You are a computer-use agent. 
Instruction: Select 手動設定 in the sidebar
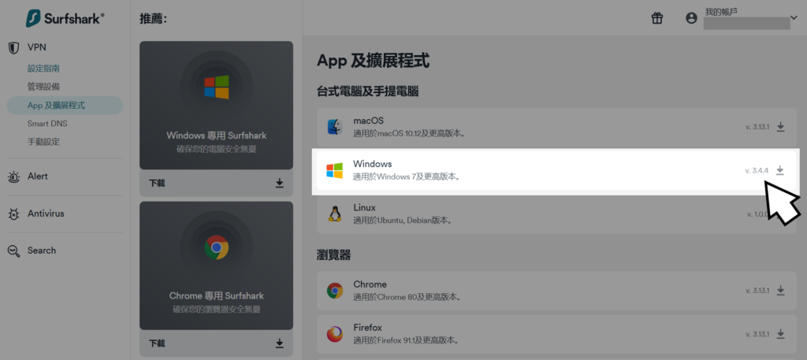pyautogui.click(x=44, y=142)
